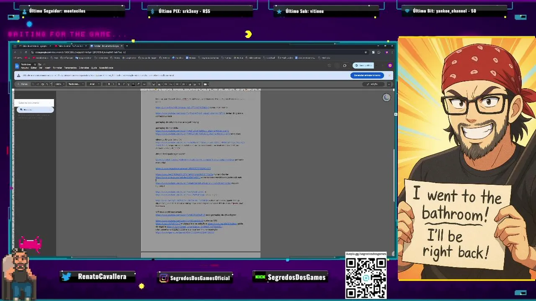Select the Notícias tab in outline panel
536x301 pixels.
tap(35, 110)
